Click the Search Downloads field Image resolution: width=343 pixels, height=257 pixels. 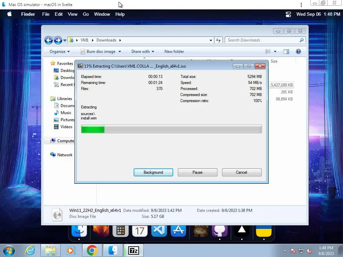pos(265,40)
